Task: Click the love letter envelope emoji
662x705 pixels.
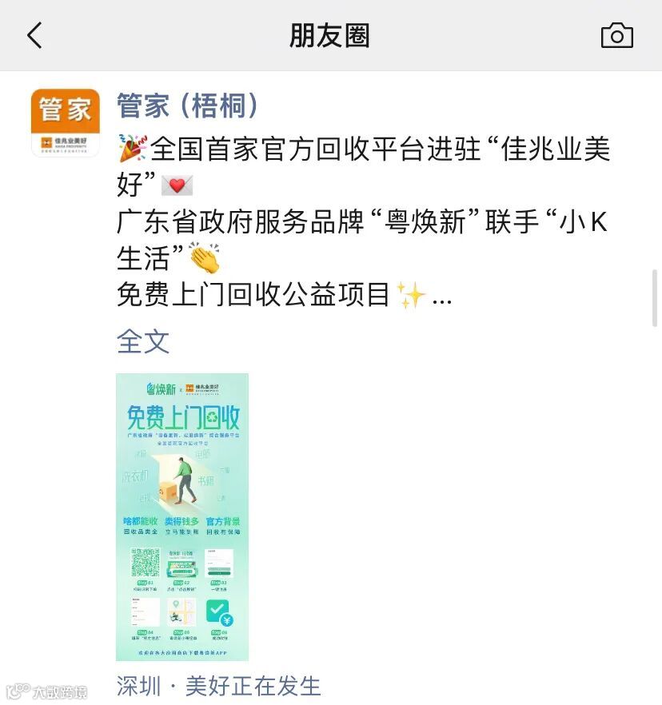Action: coord(177,185)
